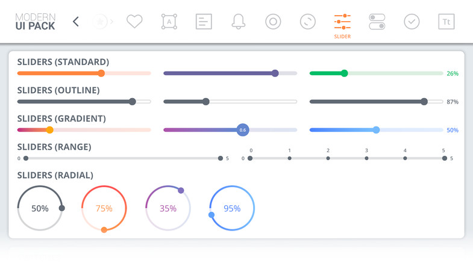Open the radio button circle icon category
This screenshot has width=473, height=266.
[x=273, y=22]
